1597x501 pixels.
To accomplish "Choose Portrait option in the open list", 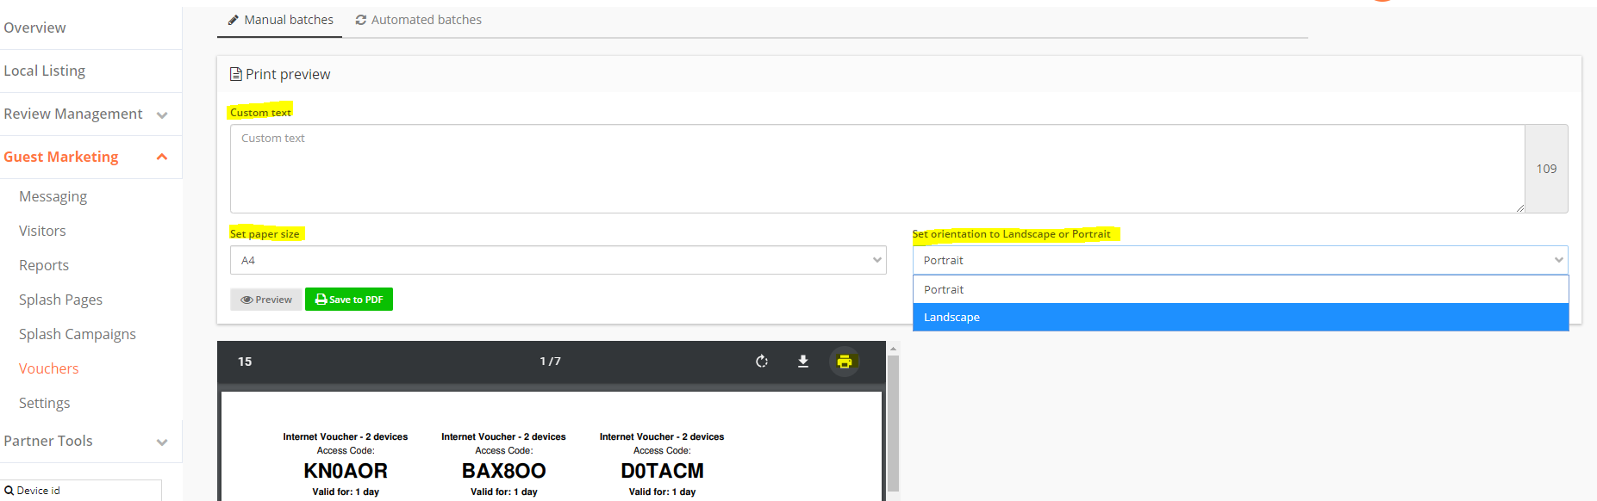I will tap(1240, 289).
